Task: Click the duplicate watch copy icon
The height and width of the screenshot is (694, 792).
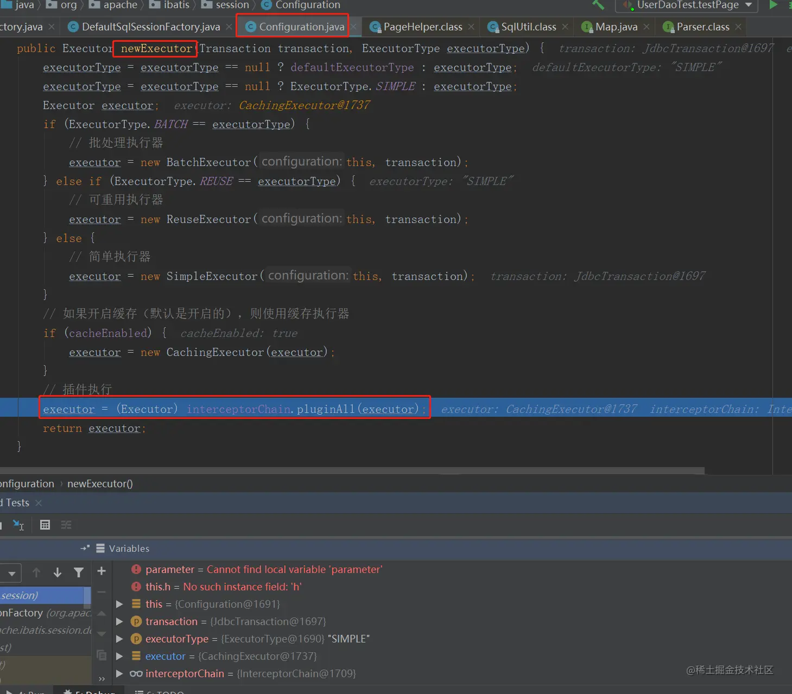Action: 102,655
